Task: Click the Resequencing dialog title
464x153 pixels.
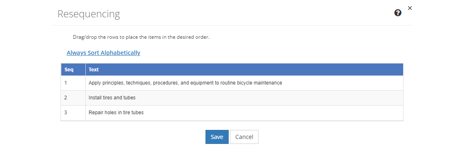Action: pos(89,14)
